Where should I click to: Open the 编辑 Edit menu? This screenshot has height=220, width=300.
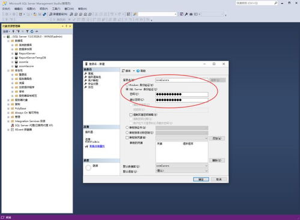(x=19, y=9)
